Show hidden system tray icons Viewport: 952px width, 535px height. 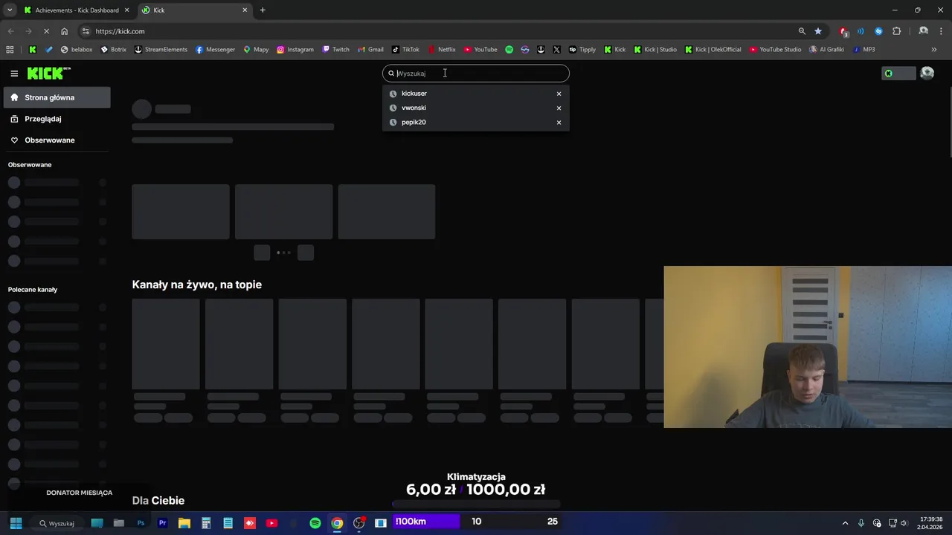(845, 523)
